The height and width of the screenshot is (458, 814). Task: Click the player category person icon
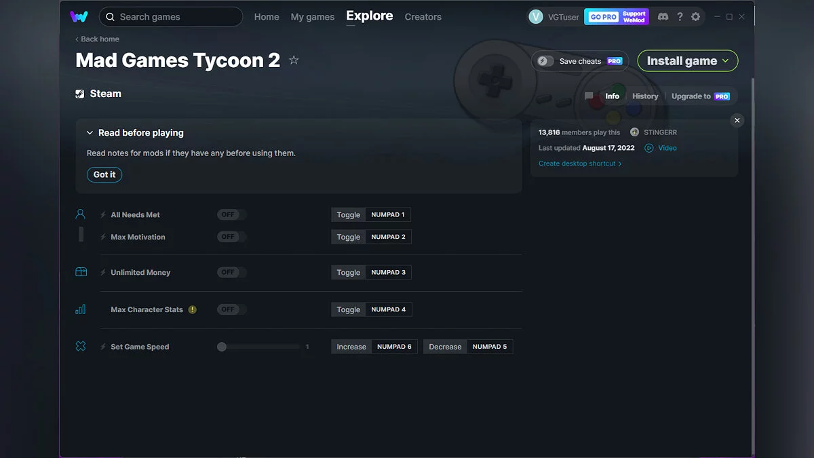tap(80, 214)
